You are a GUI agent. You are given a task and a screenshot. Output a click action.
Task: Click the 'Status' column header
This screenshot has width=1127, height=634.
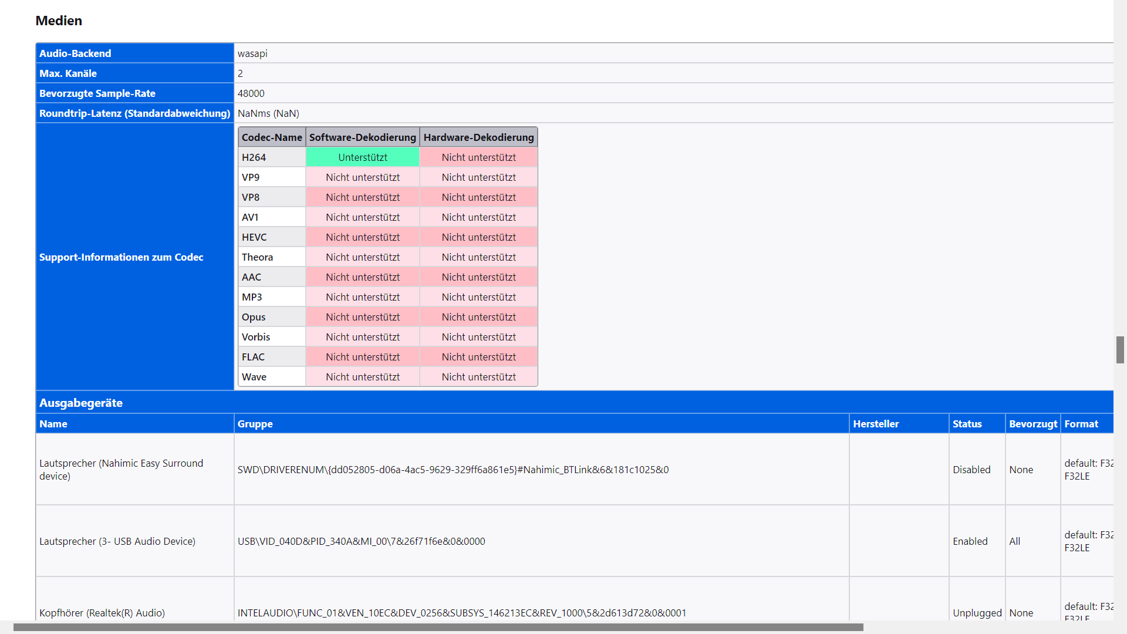(967, 424)
